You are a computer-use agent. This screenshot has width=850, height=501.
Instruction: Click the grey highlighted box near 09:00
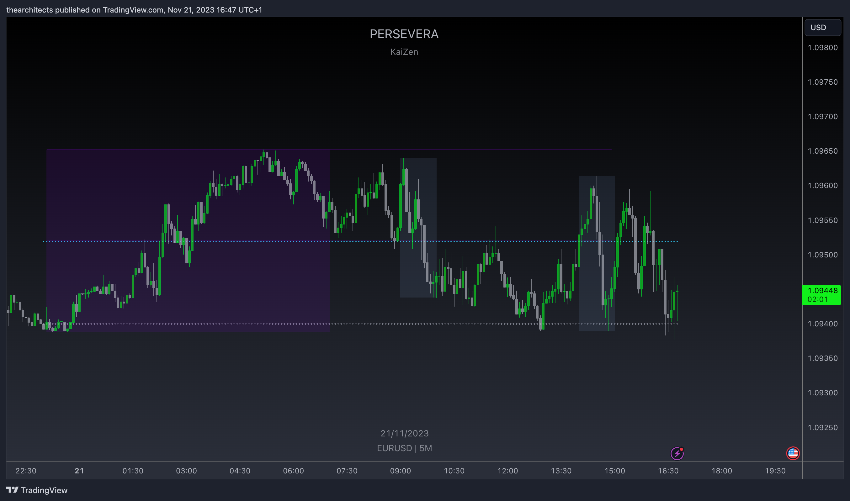click(x=418, y=228)
